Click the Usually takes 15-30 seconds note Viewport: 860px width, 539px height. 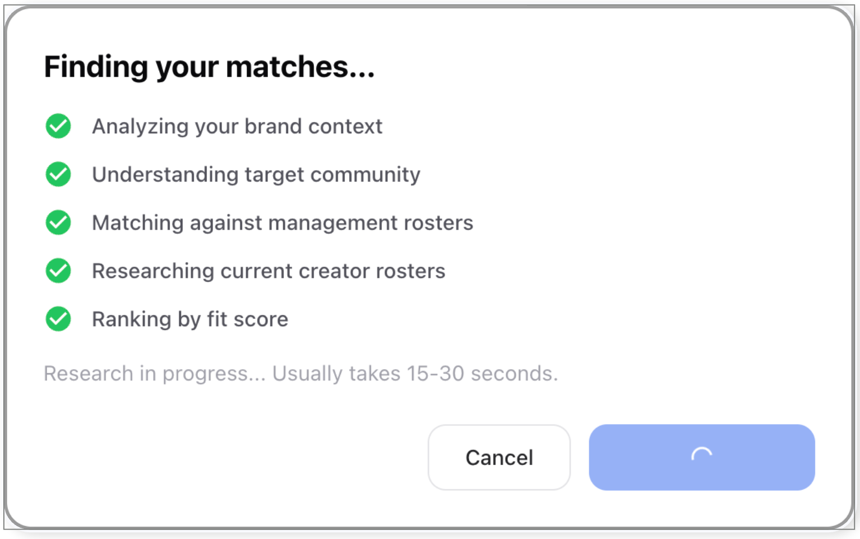pos(415,374)
